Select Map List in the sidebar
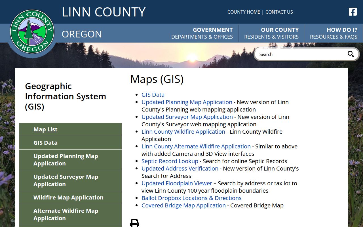The height and width of the screenshot is (227, 363). [x=70, y=129]
